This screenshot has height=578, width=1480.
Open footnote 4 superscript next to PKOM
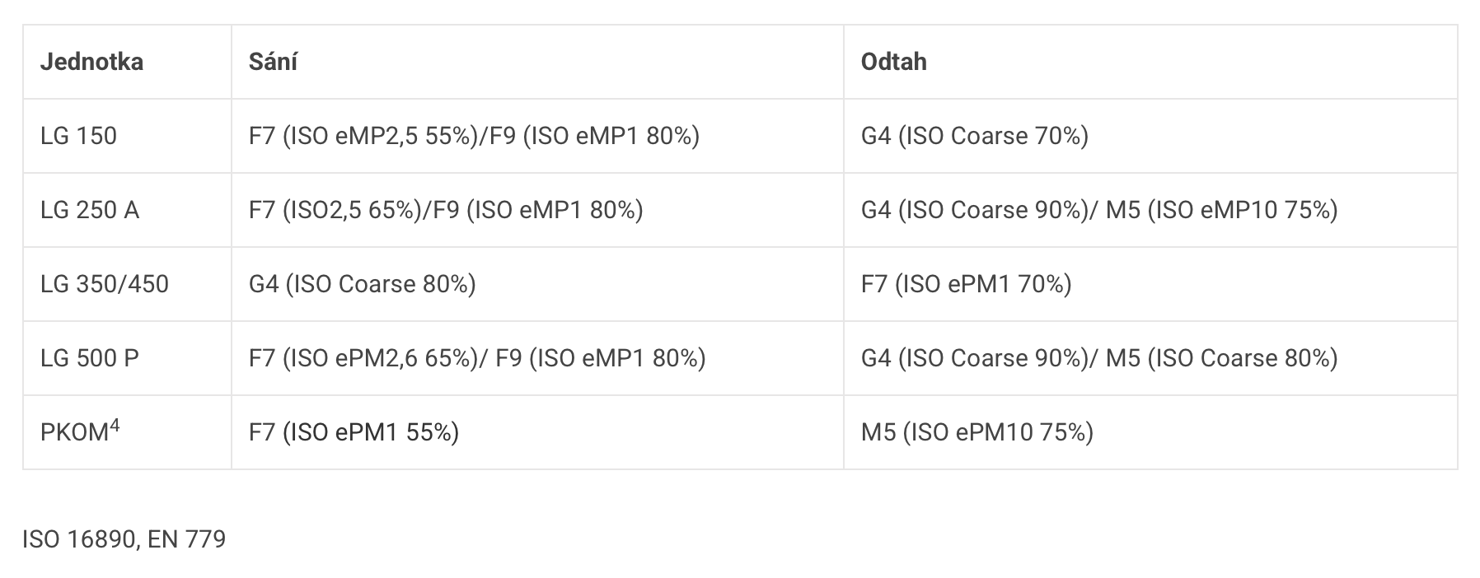click(x=115, y=426)
